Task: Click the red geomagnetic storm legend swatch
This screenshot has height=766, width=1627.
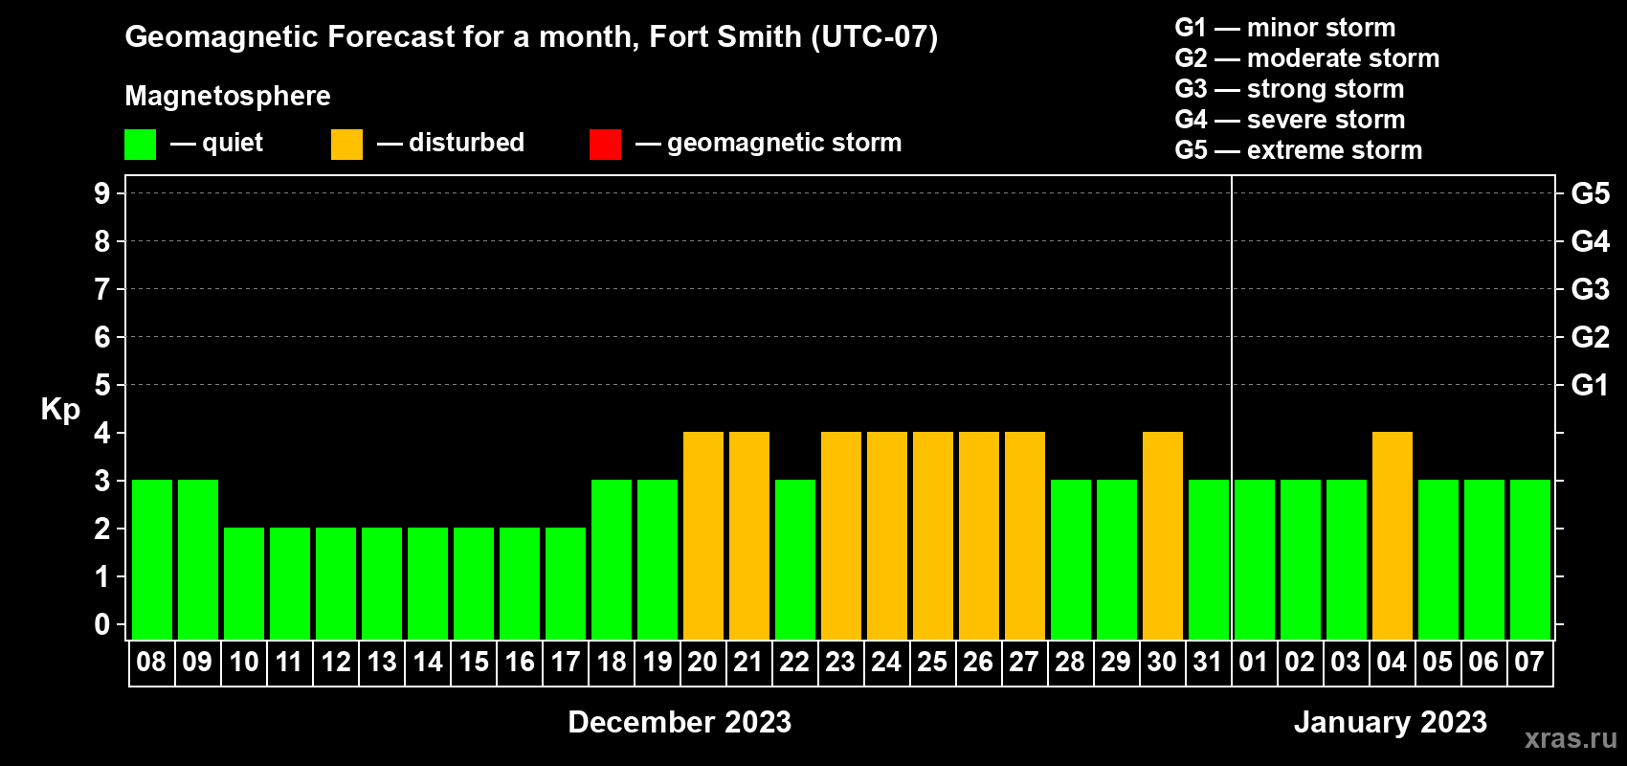Action: point(605,145)
